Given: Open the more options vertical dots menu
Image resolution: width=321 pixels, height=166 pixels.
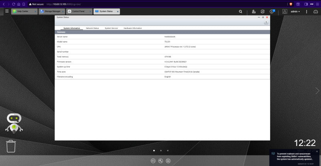Looking at the screenshot, I should pos(307,12).
